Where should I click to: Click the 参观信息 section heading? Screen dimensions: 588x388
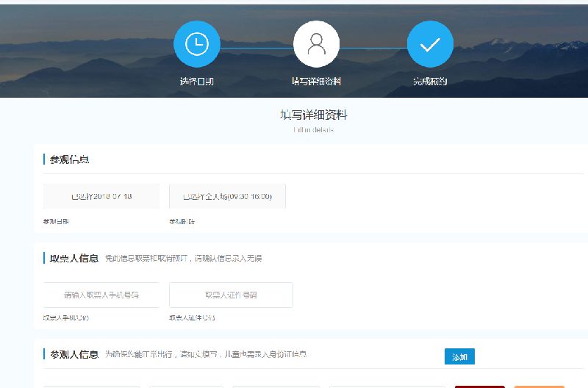coord(70,159)
